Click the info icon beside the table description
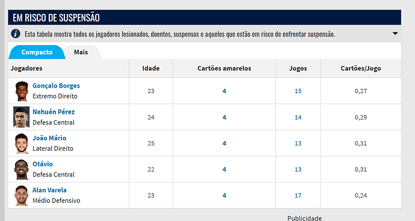This screenshot has width=415, height=221. click(x=16, y=34)
